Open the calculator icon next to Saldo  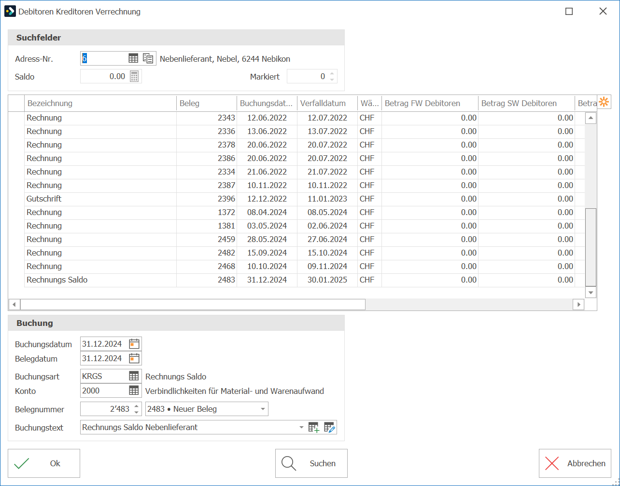(x=134, y=77)
